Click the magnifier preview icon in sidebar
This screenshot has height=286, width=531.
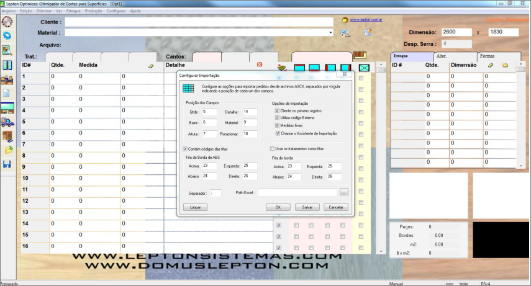tap(7, 50)
